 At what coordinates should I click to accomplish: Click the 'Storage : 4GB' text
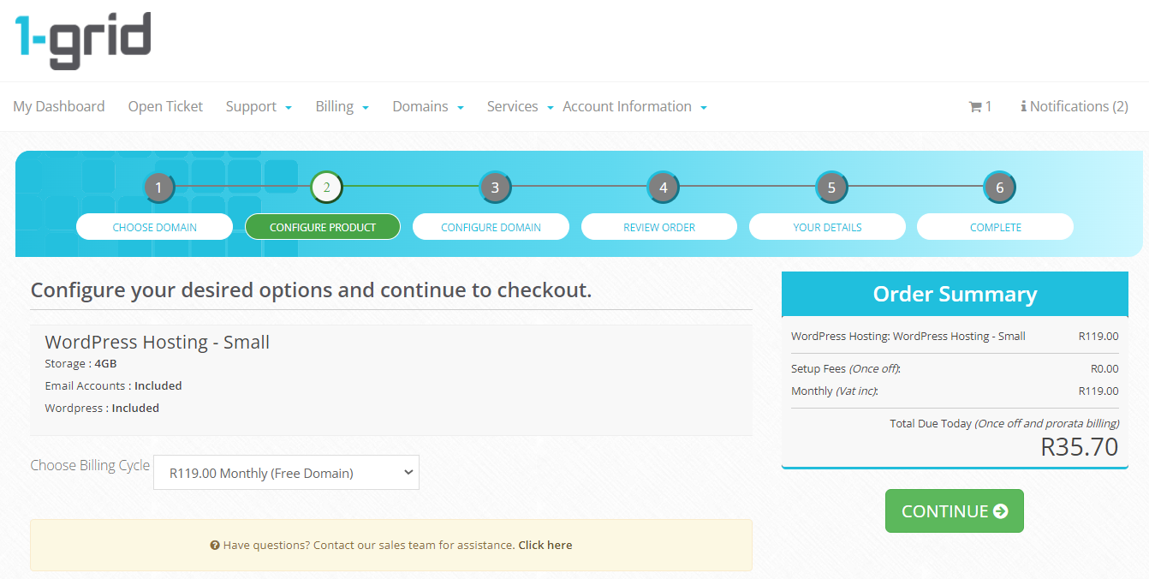(80, 364)
